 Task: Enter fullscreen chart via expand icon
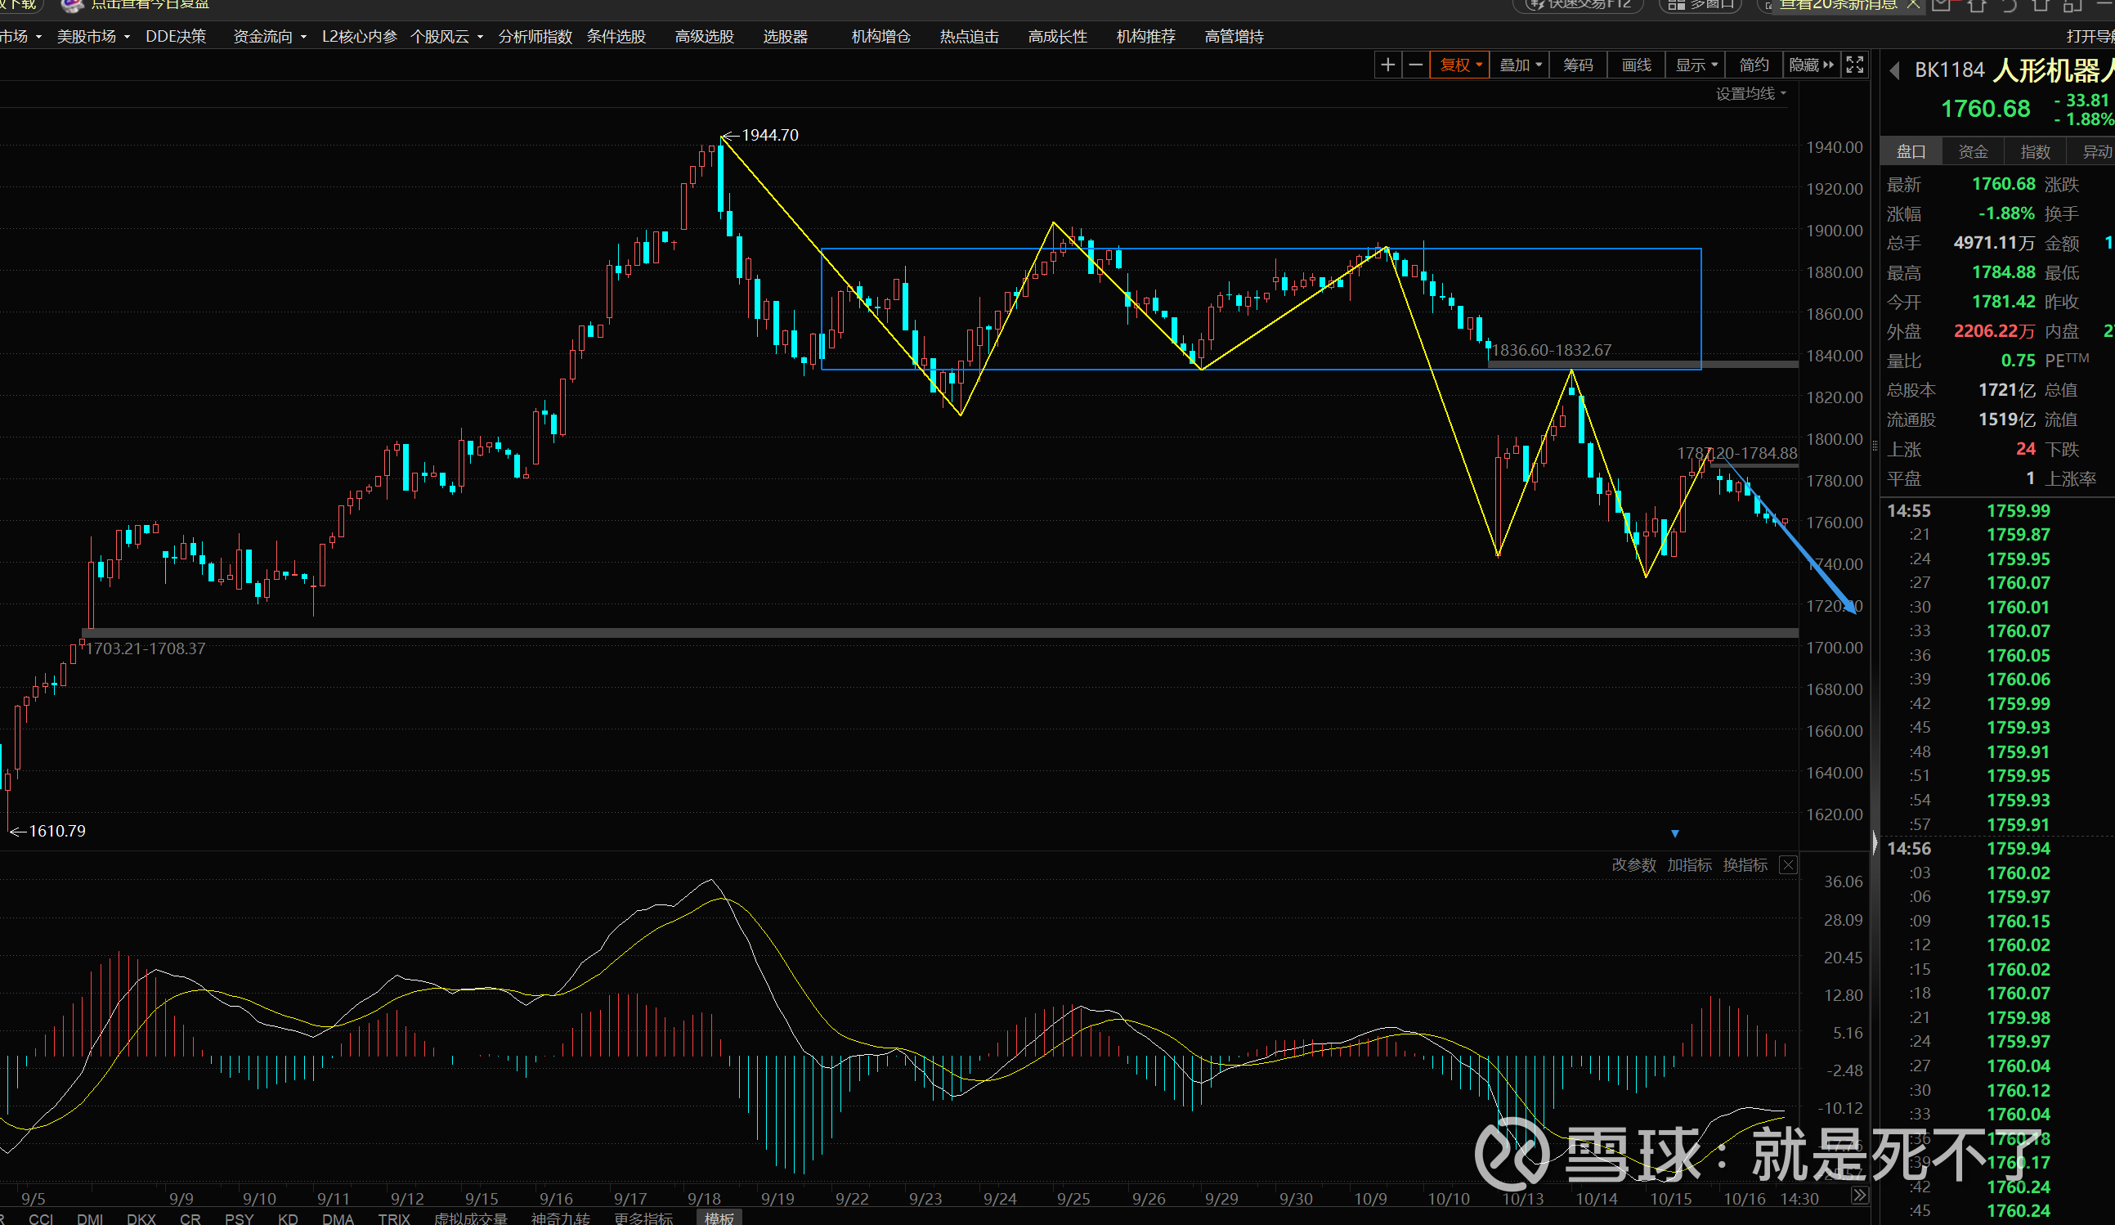pyautogui.click(x=1855, y=65)
